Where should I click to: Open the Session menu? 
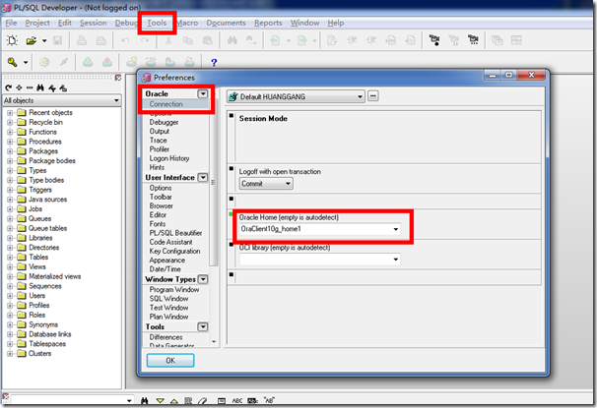point(94,22)
